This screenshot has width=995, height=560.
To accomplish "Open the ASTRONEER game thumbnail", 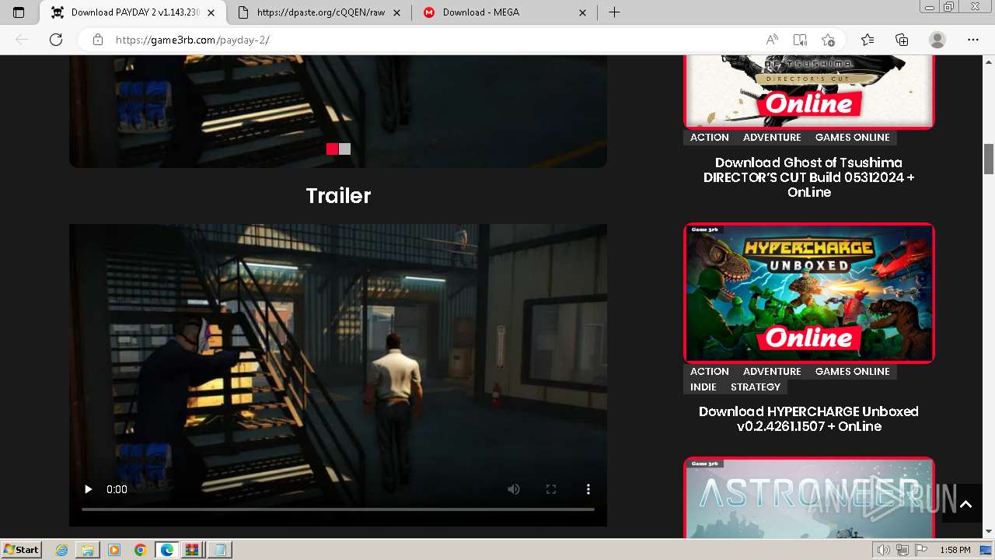I will 808,498.
